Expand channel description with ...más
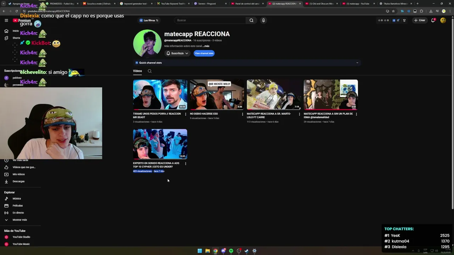 (x=206, y=46)
